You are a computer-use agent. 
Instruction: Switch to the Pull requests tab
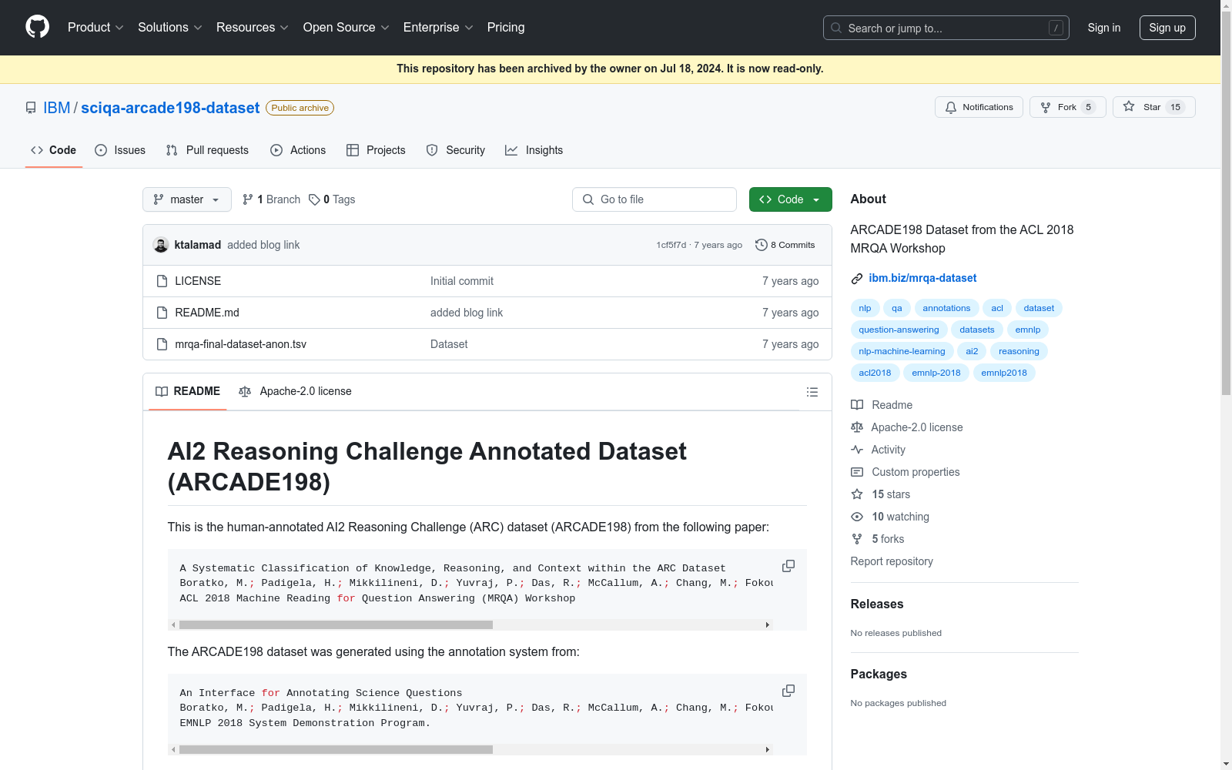pos(207,150)
